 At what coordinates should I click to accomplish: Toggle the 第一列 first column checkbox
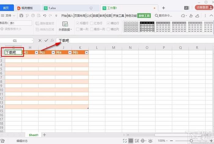click(78, 29)
